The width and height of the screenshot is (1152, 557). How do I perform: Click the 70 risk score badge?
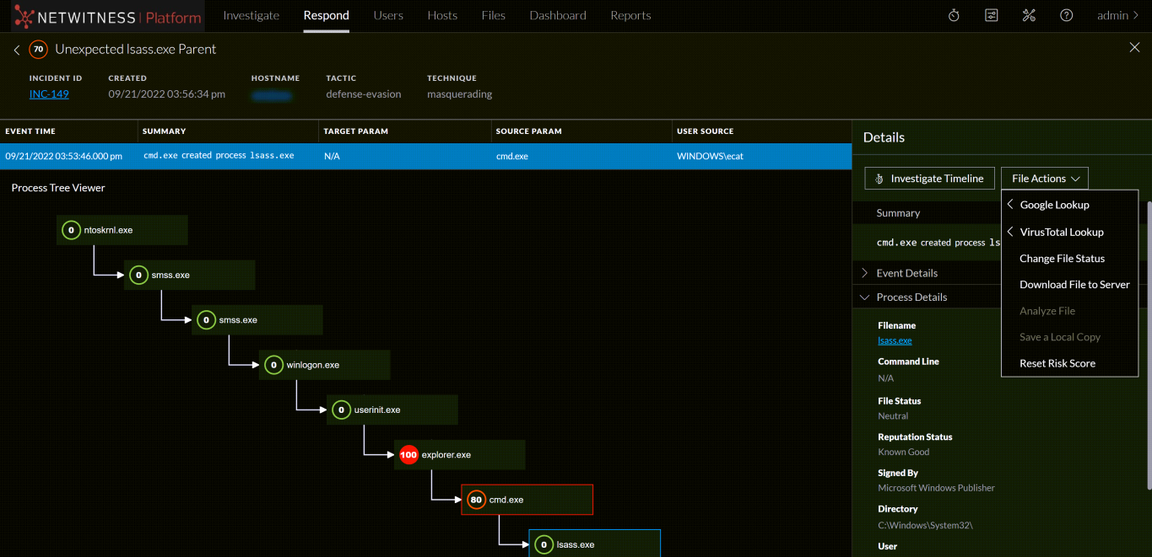[38, 49]
